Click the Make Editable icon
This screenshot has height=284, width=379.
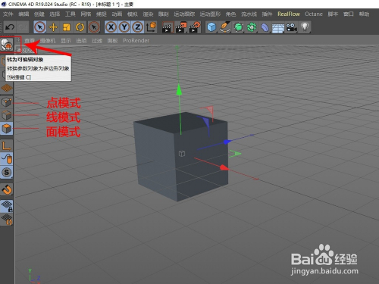pyautogui.click(x=7, y=45)
